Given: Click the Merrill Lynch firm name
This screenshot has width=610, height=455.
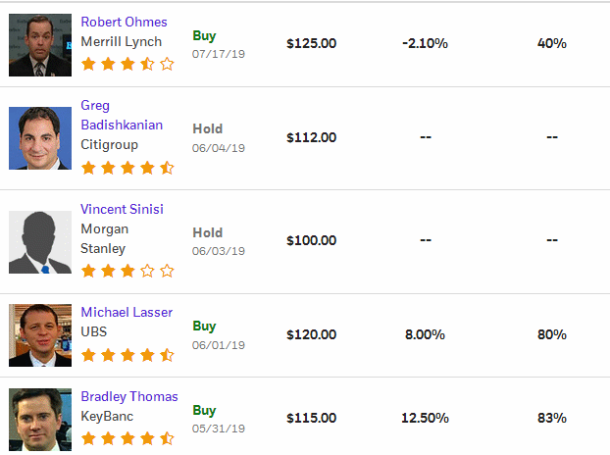Looking at the screenshot, I should click(x=121, y=41).
